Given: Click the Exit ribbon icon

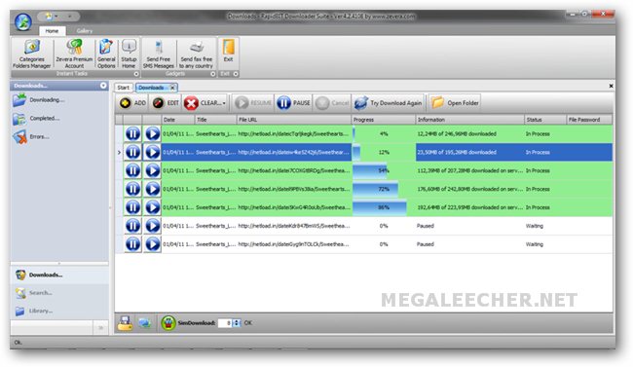Looking at the screenshot, I should 229,51.
